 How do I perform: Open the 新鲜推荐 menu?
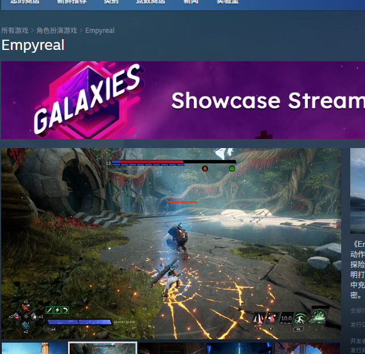coord(72,2)
